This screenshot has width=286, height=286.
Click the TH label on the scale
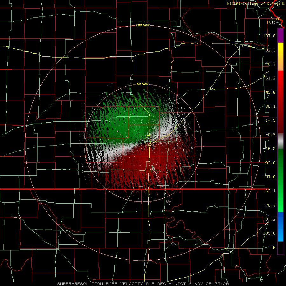click(x=273, y=247)
